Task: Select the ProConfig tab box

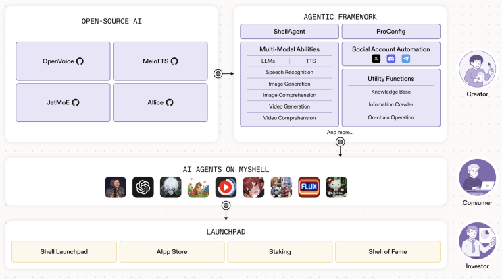Action: (x=391, y=31)
